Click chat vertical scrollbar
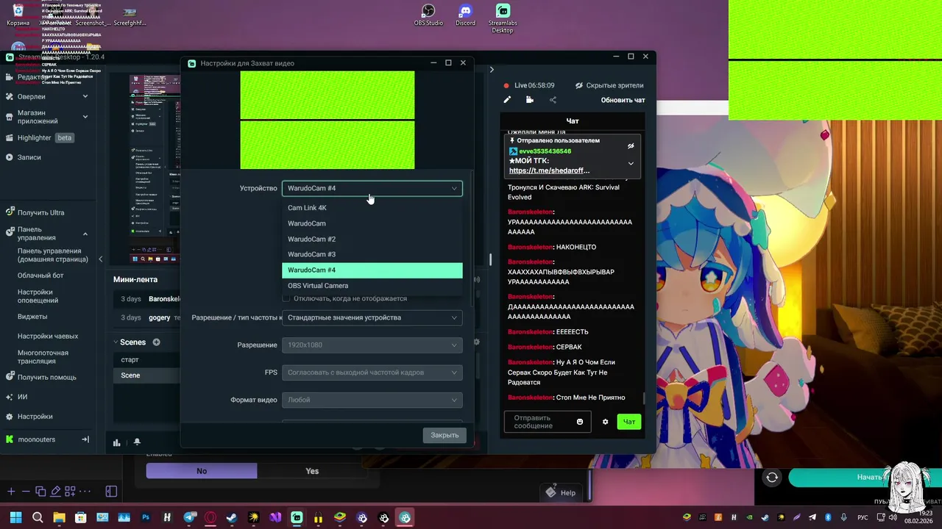The height and width of the screenshot is (529, 942). 644,398
